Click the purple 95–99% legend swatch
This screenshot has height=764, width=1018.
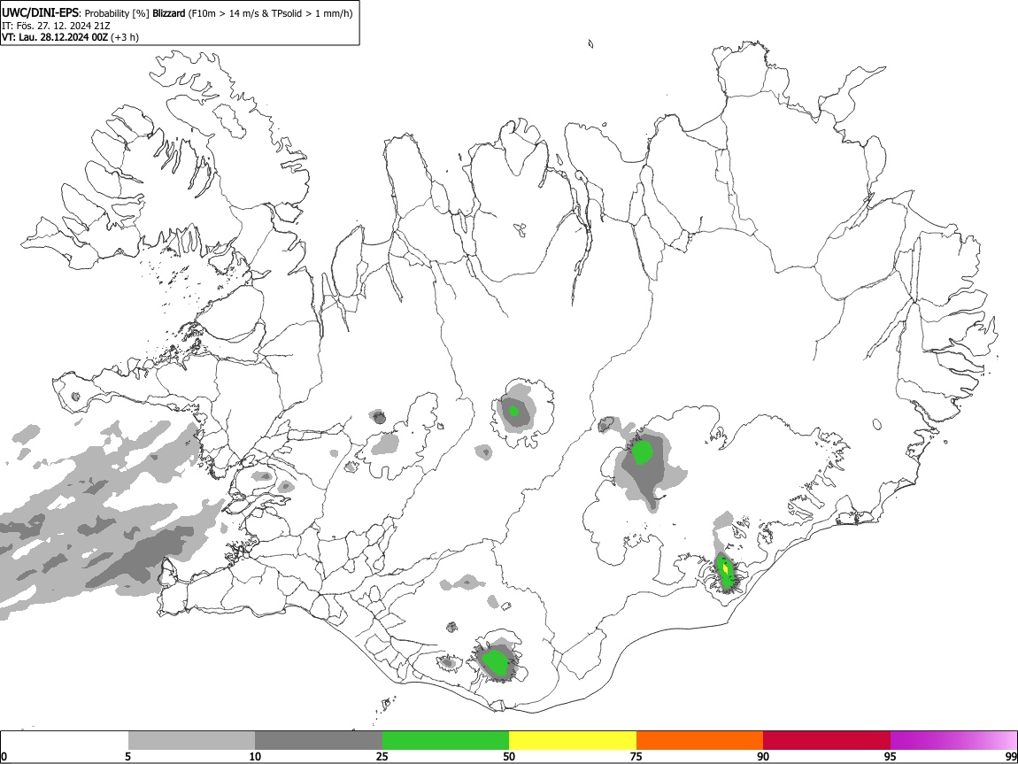[x=953, y=740]
